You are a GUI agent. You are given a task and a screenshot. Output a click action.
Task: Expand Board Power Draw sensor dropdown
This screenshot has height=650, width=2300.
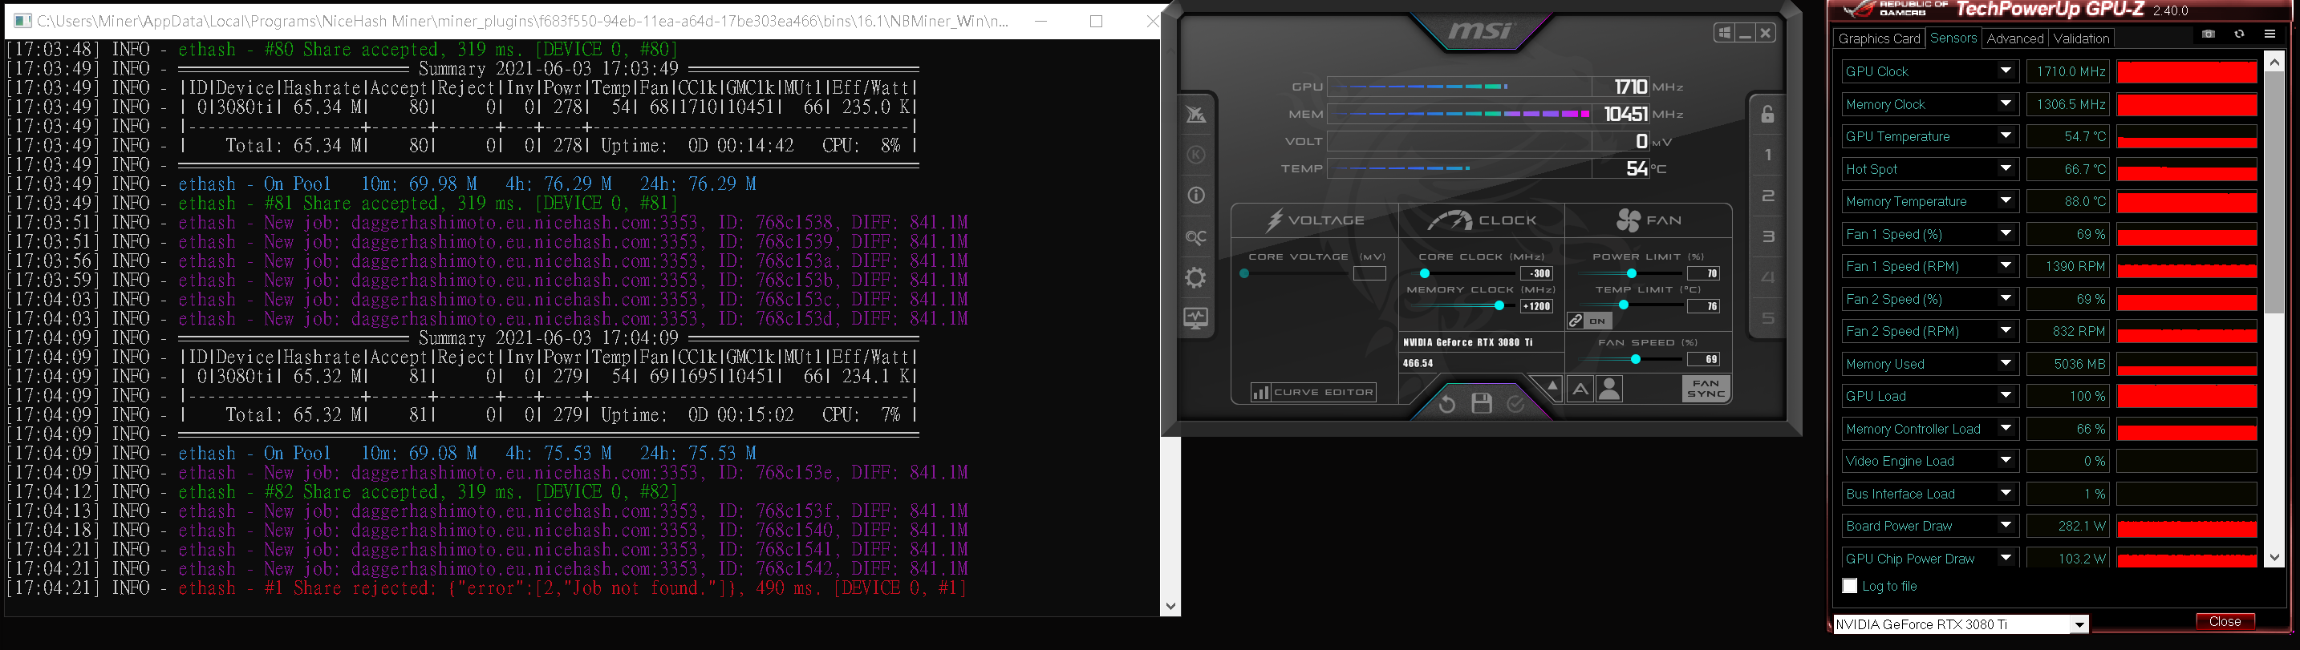coord(2006,526)
